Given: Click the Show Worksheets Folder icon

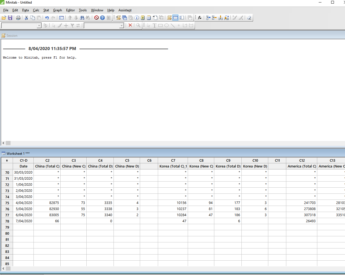Looking at the screenshot, I should point(125,18).
